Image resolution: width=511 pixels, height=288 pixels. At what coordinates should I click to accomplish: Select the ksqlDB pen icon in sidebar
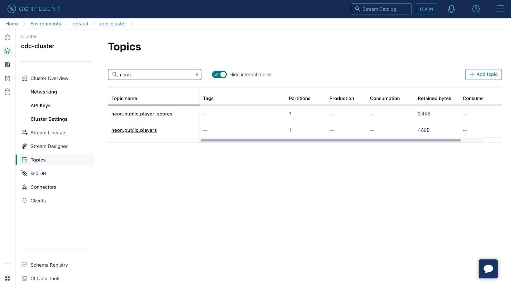24,173
